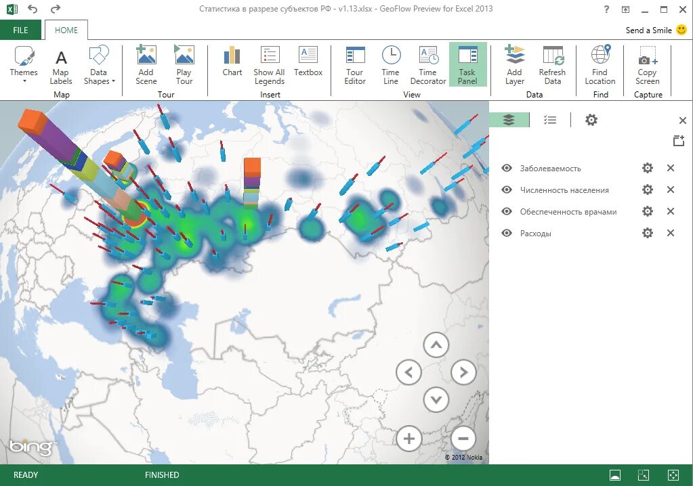Toggle visibility of Расходы layer
Image resolution: width=693 pixels, height=486 pixels.
point(507,233)
